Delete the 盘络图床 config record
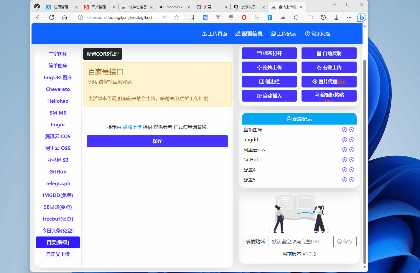This screenshot has height=273, width=420. click(x=352, y=130)
